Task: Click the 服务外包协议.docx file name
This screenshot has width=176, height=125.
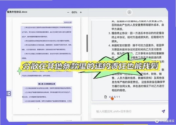Action: [x=17, y=12]
